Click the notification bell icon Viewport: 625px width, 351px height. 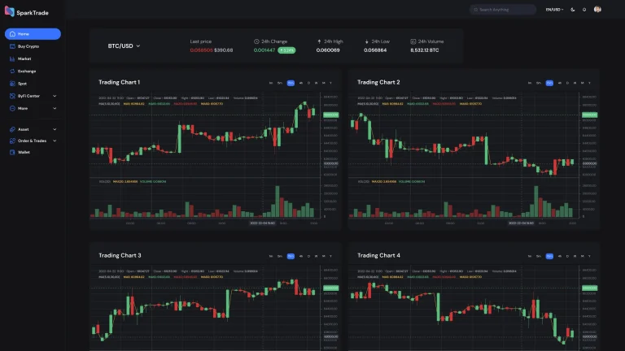click(x=584, y=10)
